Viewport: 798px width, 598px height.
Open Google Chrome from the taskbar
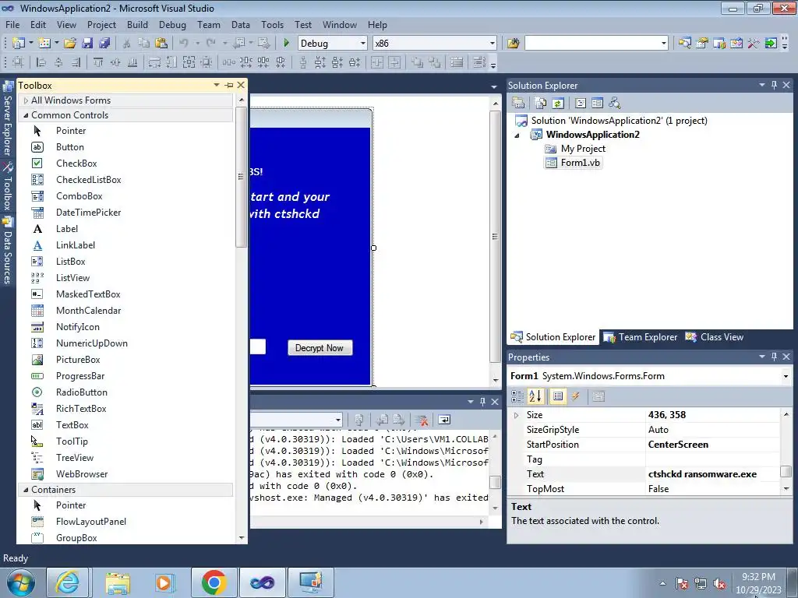(x=214, y=582)
